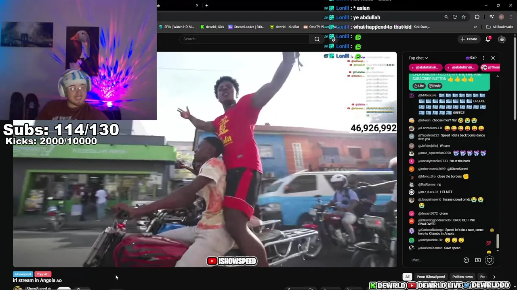Click @Yapatron223 username in chat
Screen dimensions: 517x290
[x=429, y=135]
